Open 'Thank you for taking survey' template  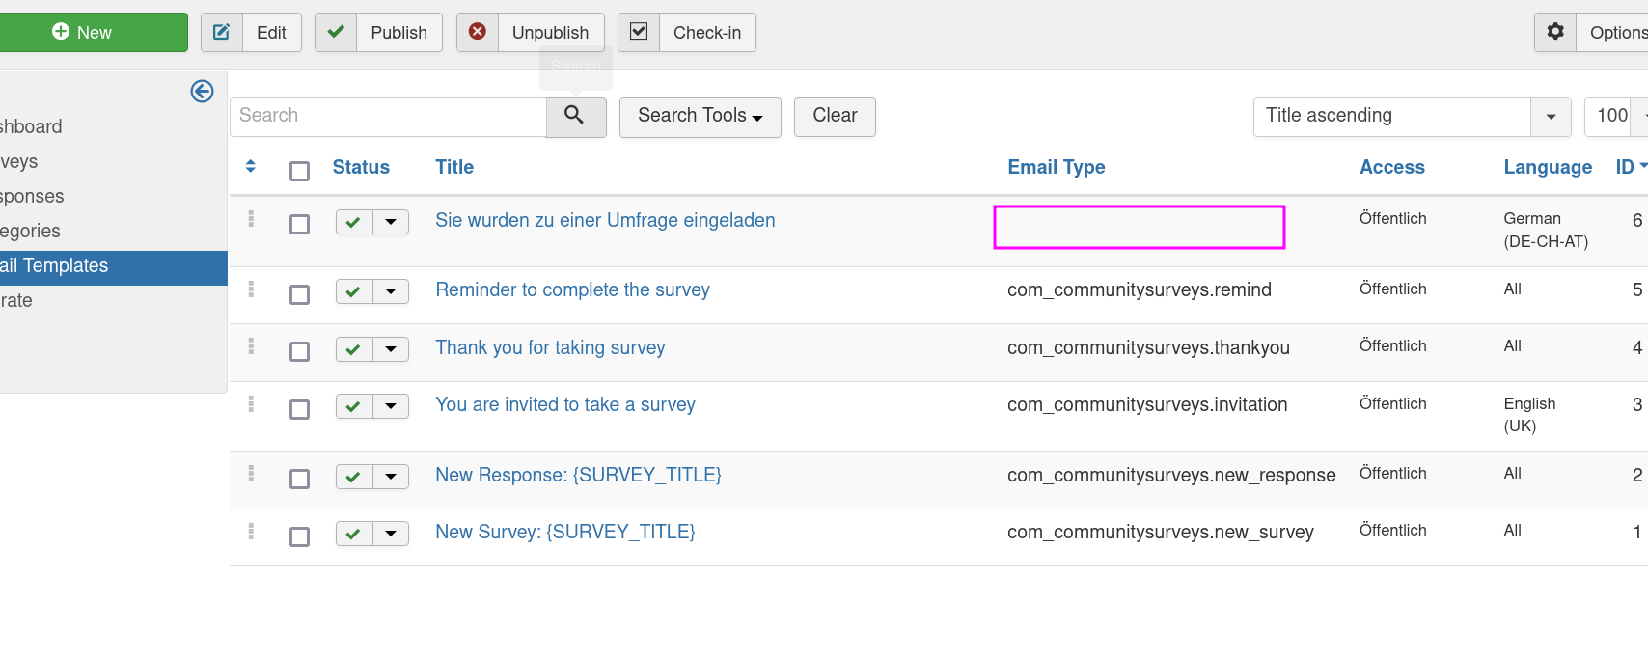(x=550, y=347)
